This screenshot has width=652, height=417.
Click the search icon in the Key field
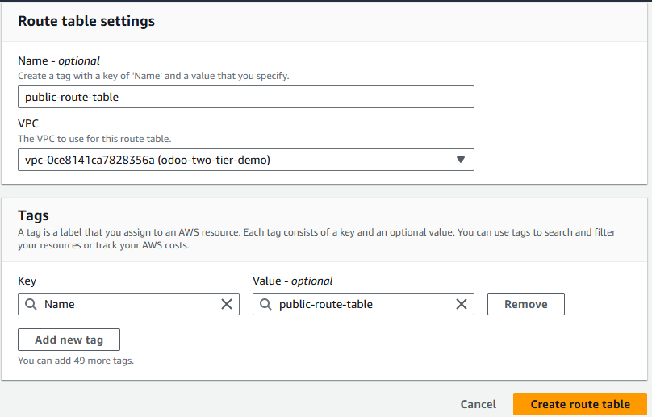(x=31, y=304)
